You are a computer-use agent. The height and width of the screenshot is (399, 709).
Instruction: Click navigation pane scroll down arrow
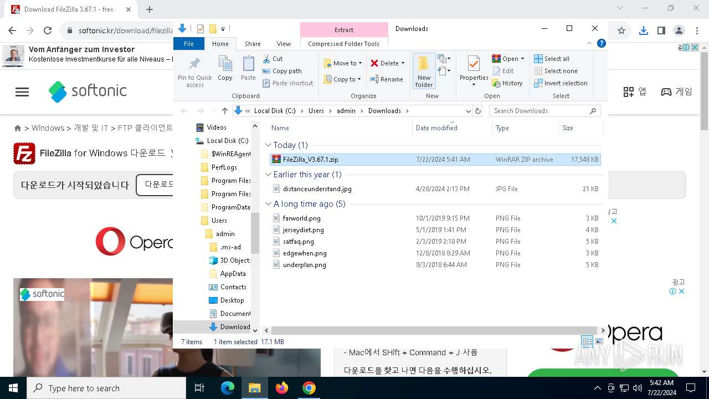(255, 330)
